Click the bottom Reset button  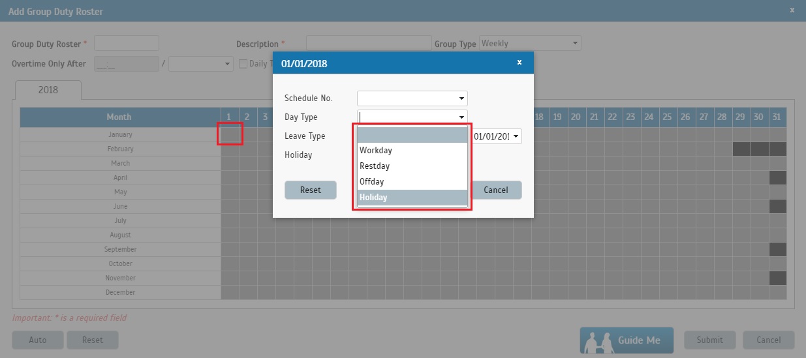(93, 340)
